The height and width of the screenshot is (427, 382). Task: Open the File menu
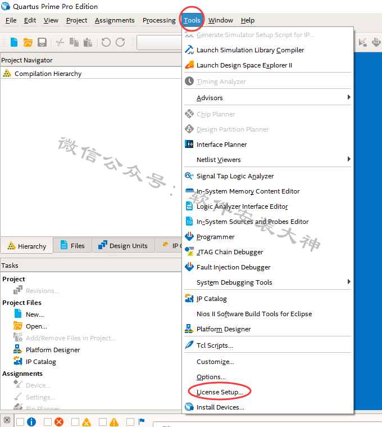point(11,20)
